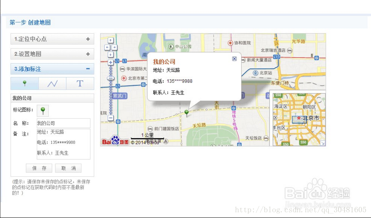Click the 华滨国际大 hotel icon
The height and width of the screenshot is (218, 371).
coord(122,69)
